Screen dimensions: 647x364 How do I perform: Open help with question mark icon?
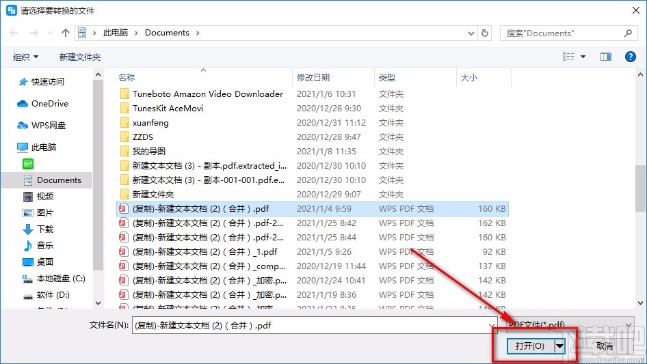[x=630, y=57]
